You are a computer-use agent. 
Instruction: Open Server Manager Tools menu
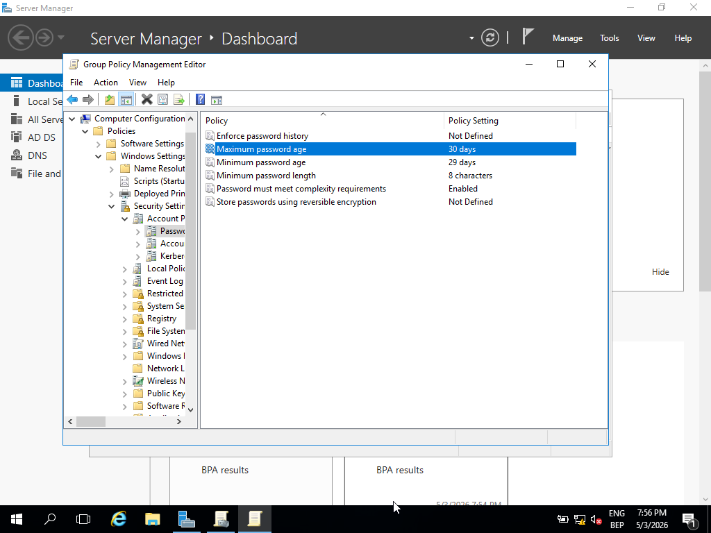610,38
